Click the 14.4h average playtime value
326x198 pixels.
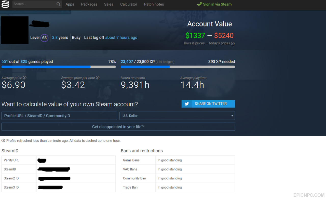coord(192,85)
